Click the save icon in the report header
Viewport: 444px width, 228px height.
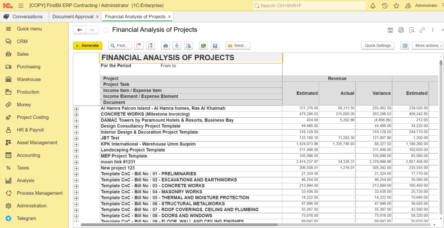[390, 30]
